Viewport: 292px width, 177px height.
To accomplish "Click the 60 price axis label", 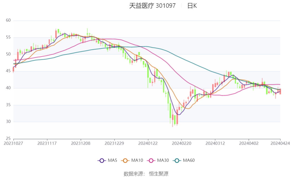I will tap(8, 20).
